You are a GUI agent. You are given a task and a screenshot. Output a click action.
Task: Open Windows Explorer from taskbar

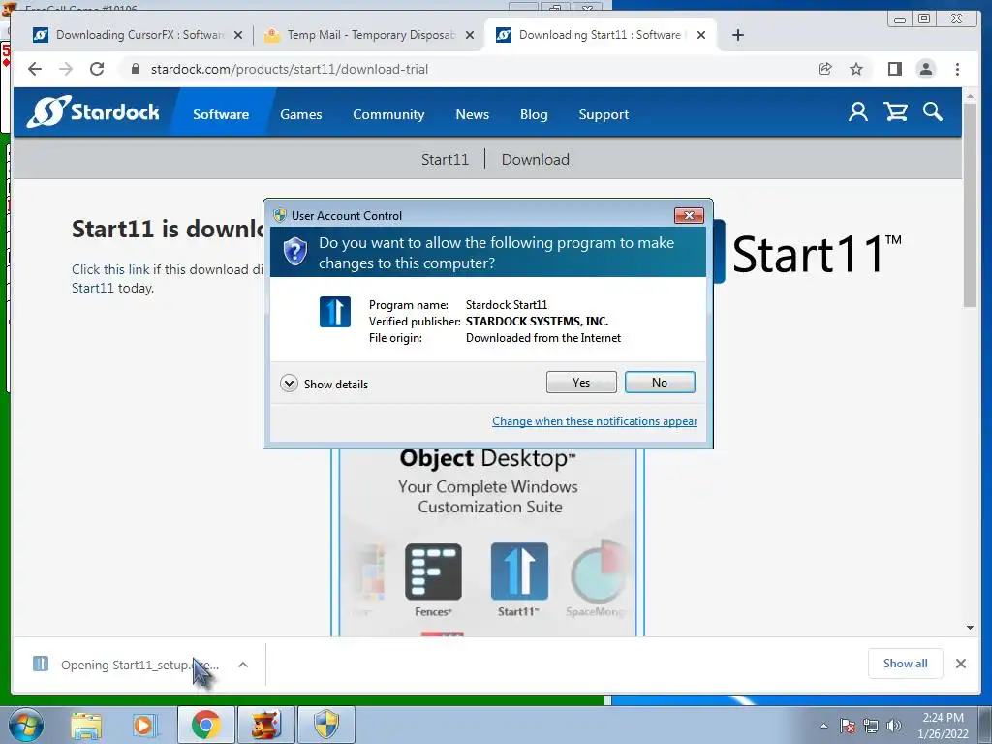tap(86, 725)
